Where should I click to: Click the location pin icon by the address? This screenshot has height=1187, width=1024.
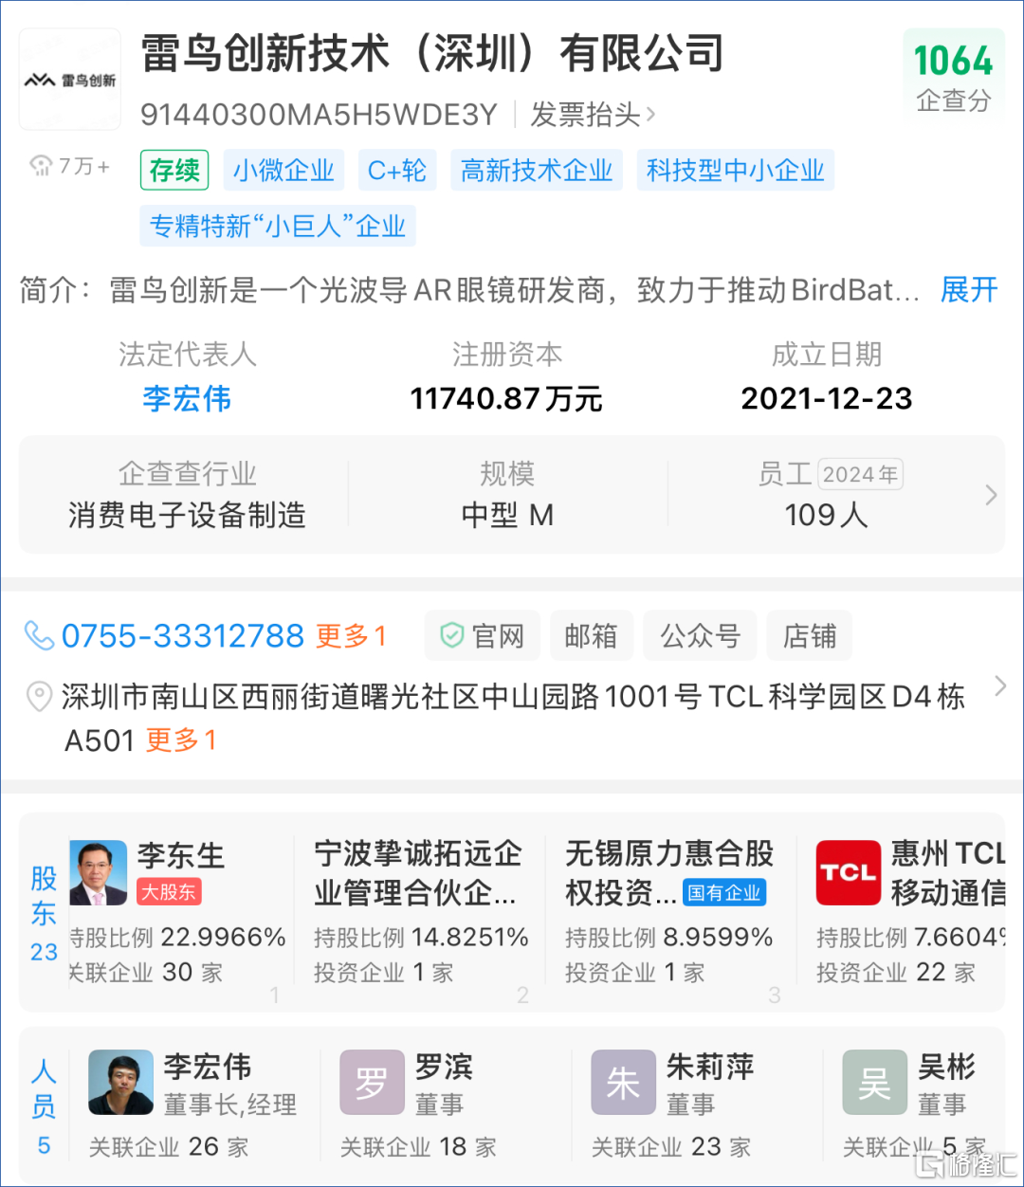39,697
